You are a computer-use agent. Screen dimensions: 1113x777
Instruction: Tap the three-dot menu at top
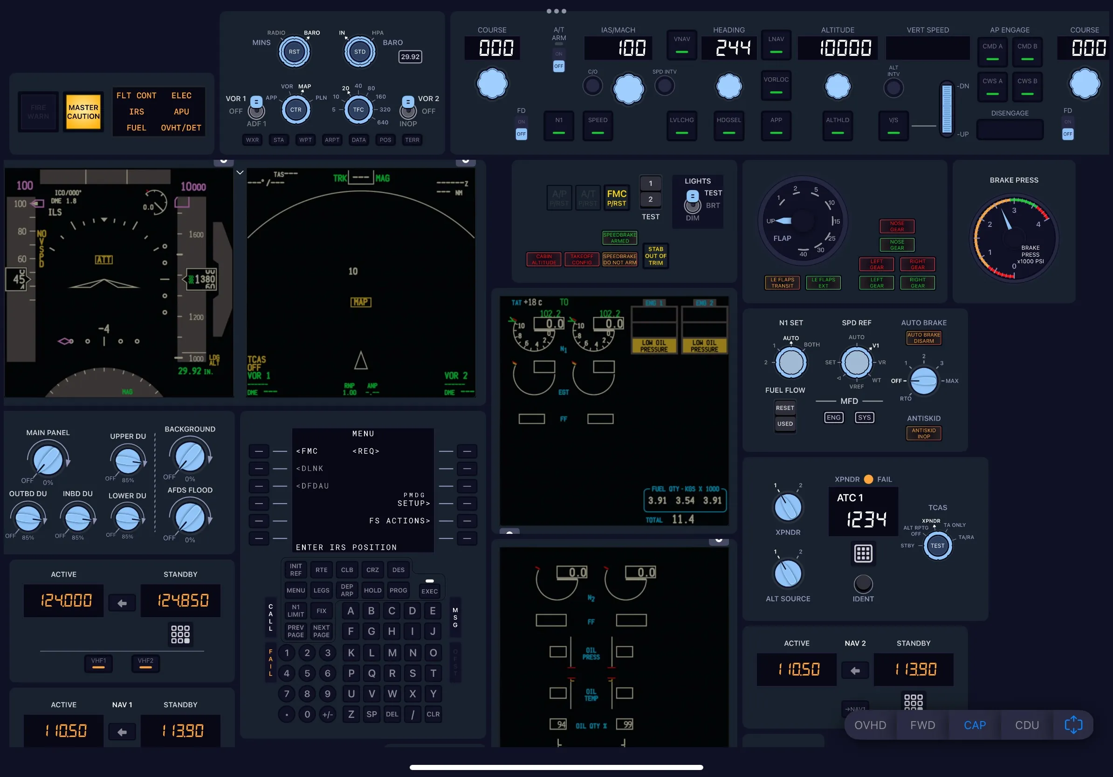[x=556, y=11]
